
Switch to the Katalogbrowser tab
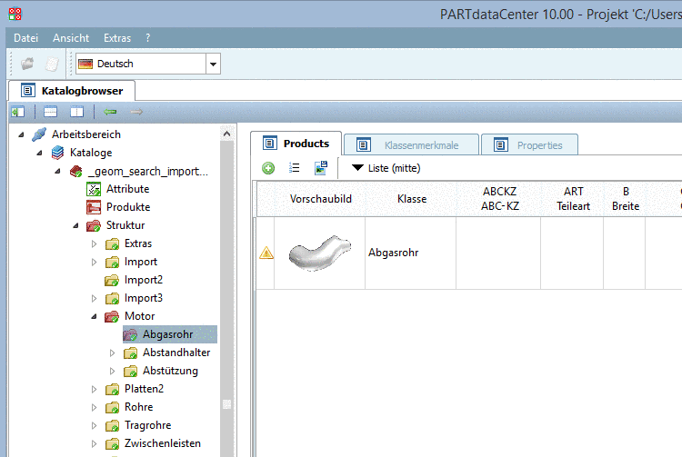coord(72,91)
